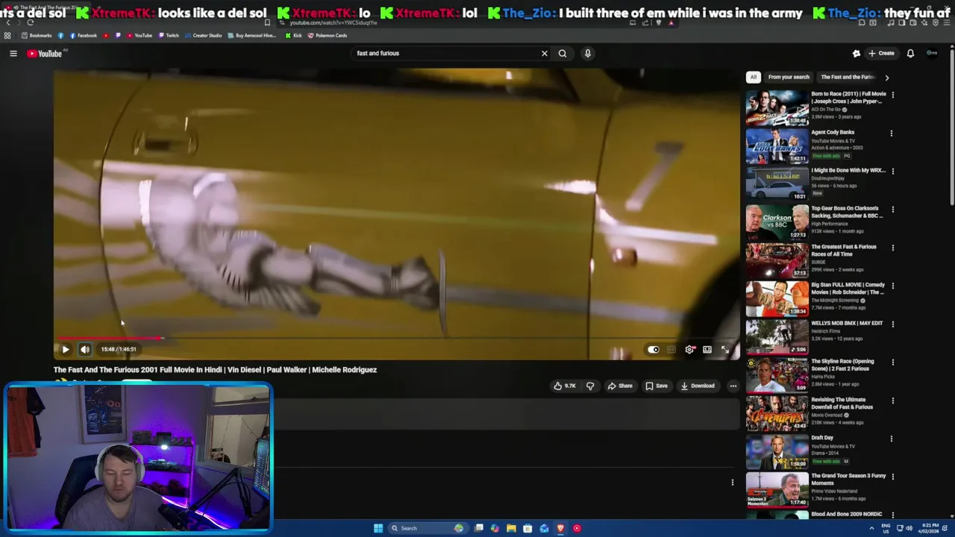Open the YouTube hamburger guide menu

coord(13,53)
